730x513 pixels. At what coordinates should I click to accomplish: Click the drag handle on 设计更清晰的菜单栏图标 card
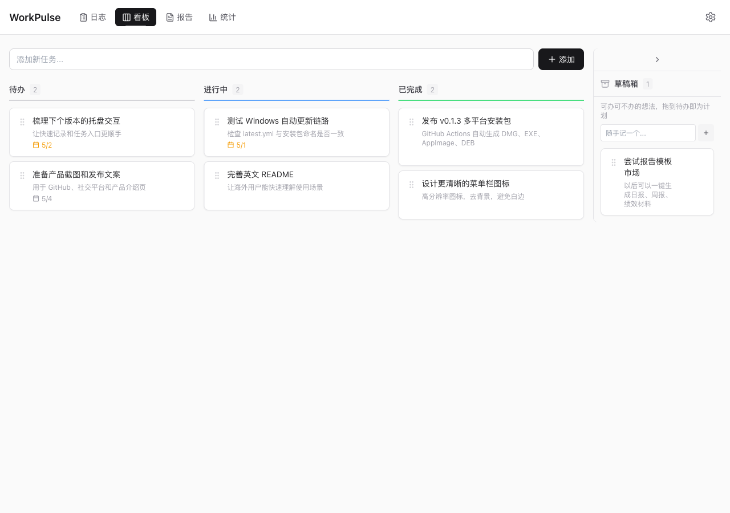coord(411,185)
